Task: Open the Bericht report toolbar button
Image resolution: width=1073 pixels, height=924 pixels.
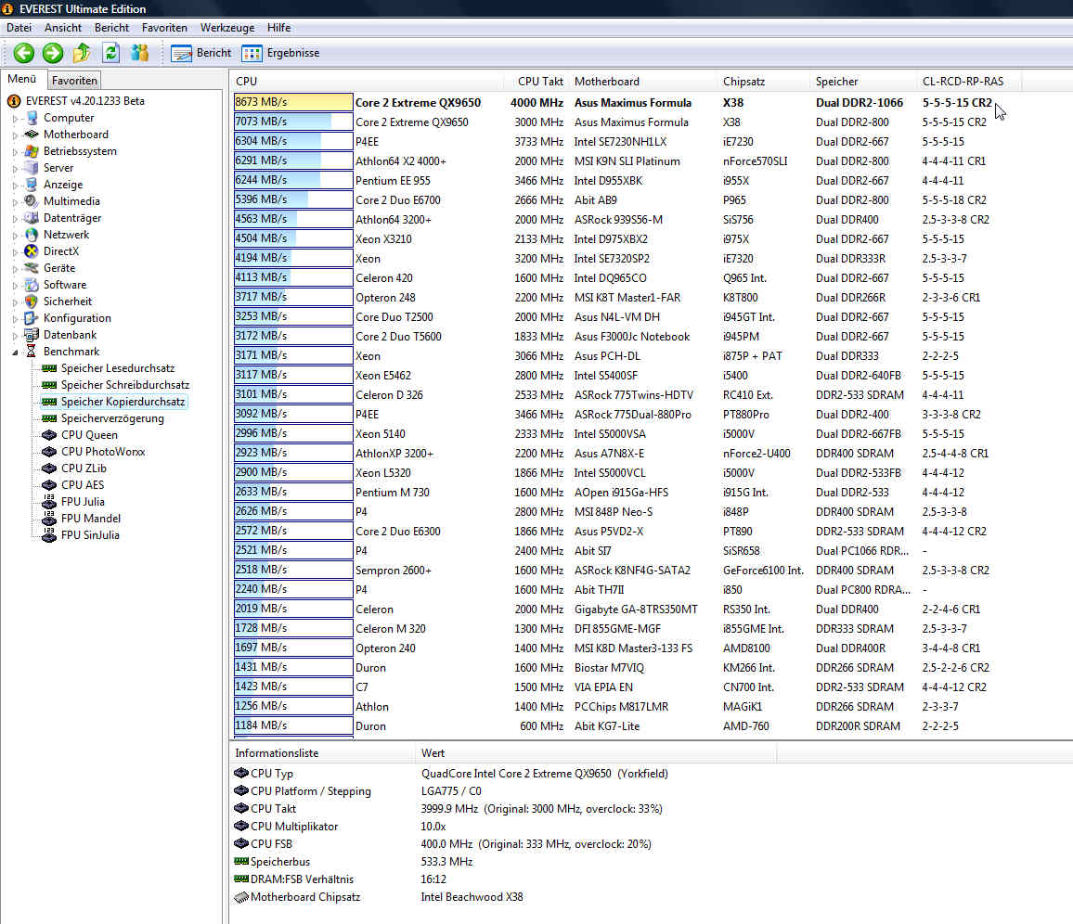Action: [x=201, y=53]
